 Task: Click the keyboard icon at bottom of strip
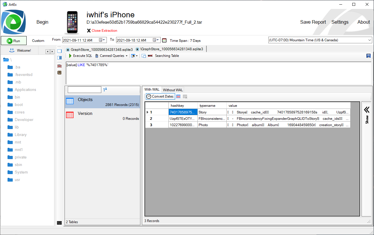click(59, 223)
